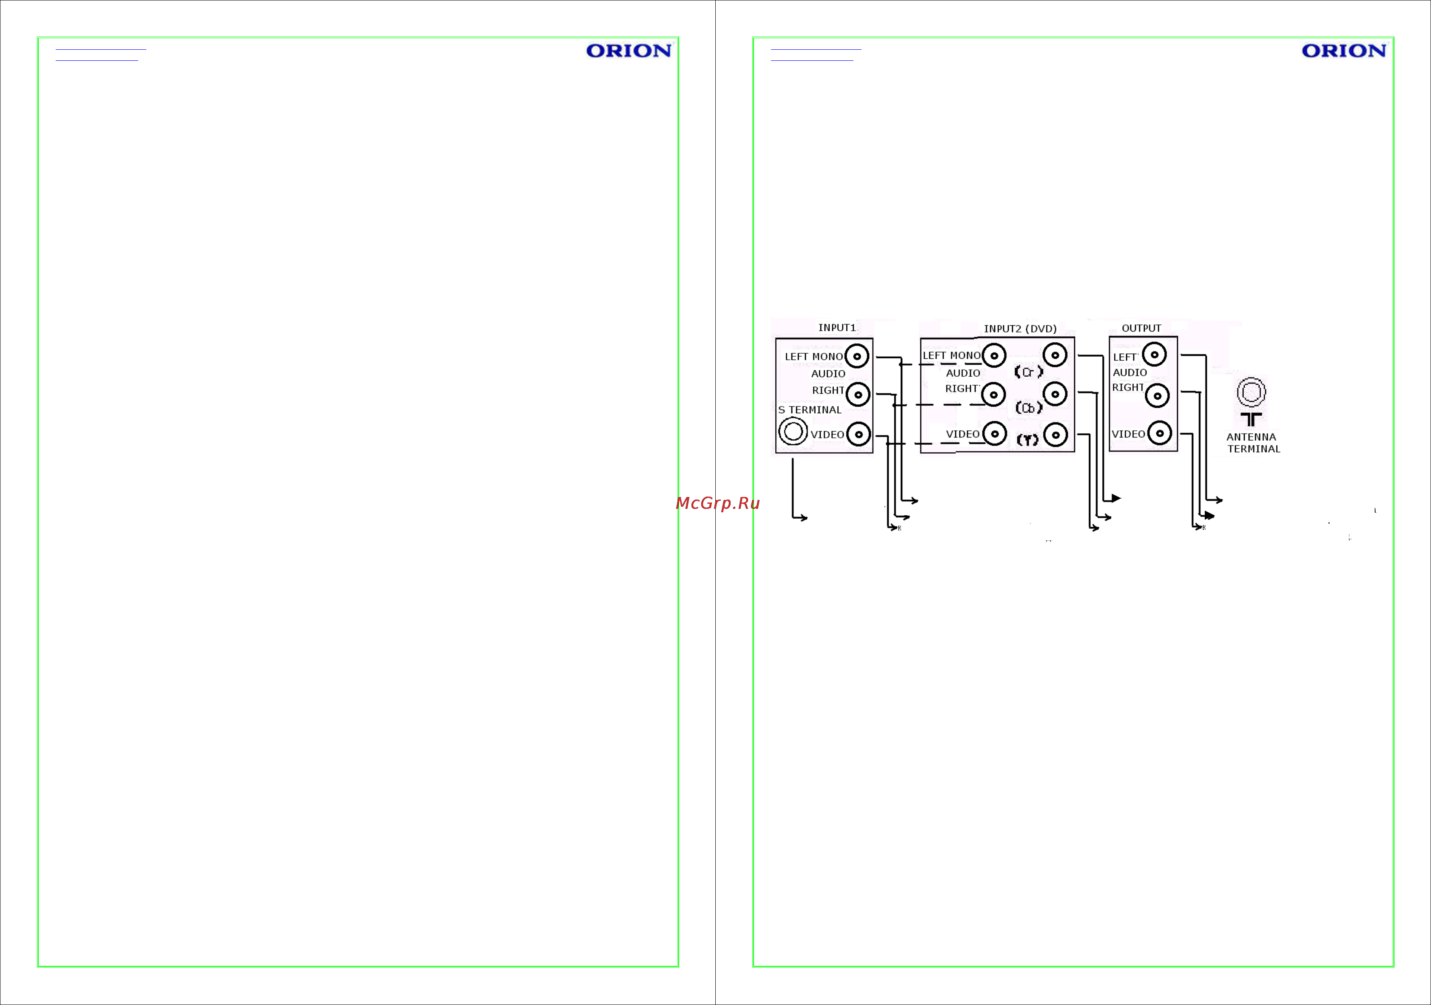Click the 'OUTPUT' heading text
The width and height of the screenshot is (1431, 1005).
tap(1142, 328)
